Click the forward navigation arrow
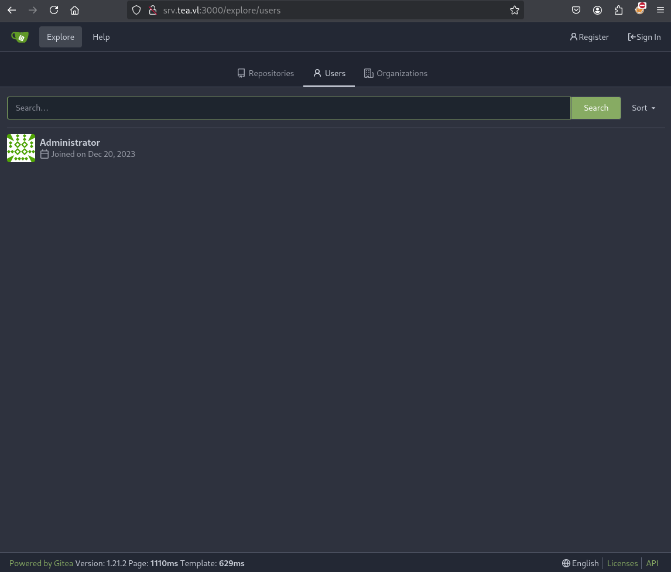The image size is (671, 572). click(33, 11)
